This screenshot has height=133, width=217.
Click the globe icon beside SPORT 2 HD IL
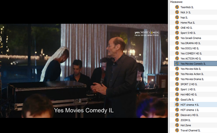177,84
